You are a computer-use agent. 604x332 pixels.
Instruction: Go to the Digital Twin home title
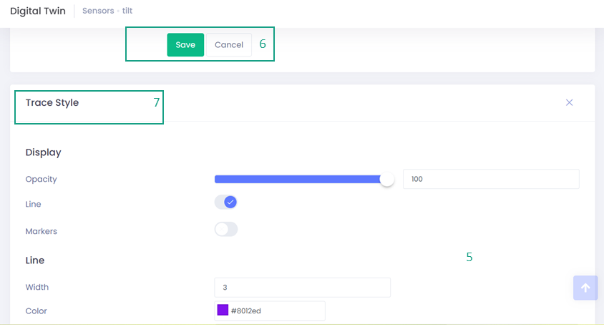pos(38,11)
